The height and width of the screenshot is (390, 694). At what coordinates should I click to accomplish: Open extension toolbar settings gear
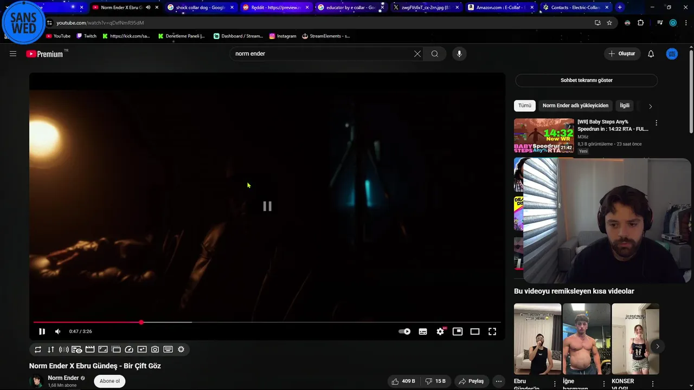pyautogui.click(x=181, y=349)
